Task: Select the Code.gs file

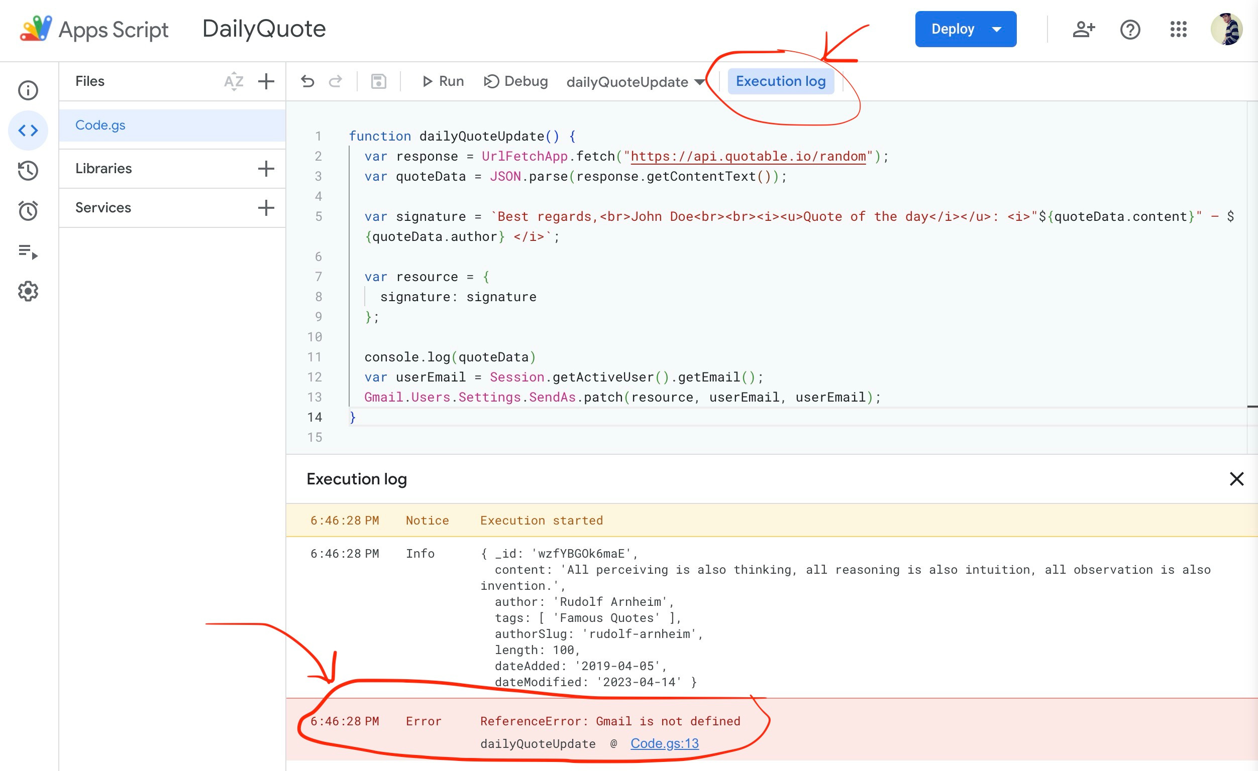Action: 100,125
